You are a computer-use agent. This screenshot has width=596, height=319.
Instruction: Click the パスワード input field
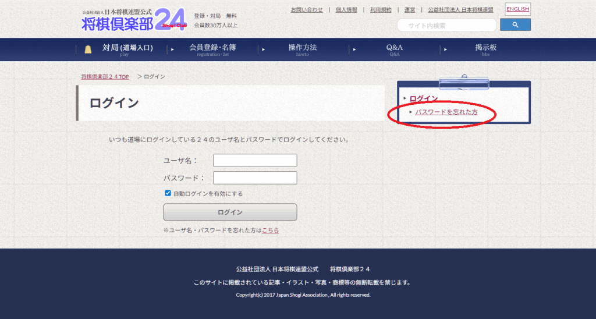coord(255,178)
